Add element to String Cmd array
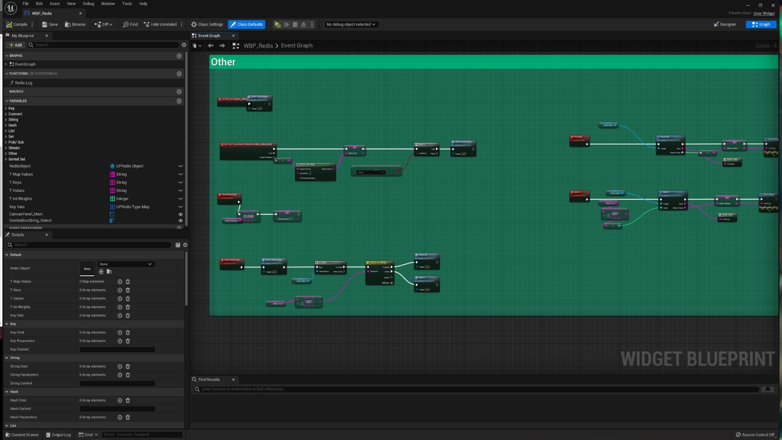 tap(120, 367)
